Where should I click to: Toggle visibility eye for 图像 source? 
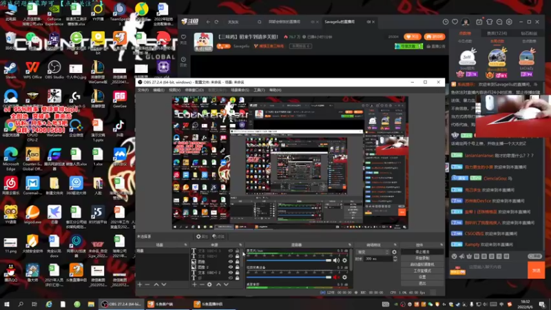click(231, 262)
